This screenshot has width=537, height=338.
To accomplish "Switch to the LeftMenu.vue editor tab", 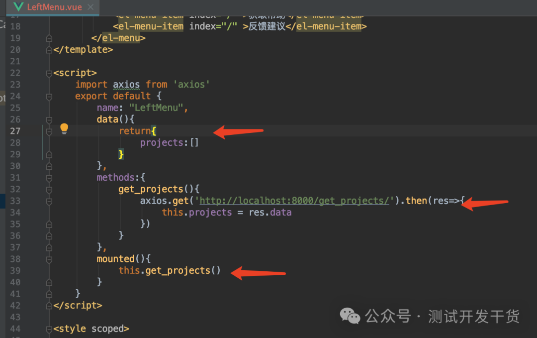I will click(53, 7).
